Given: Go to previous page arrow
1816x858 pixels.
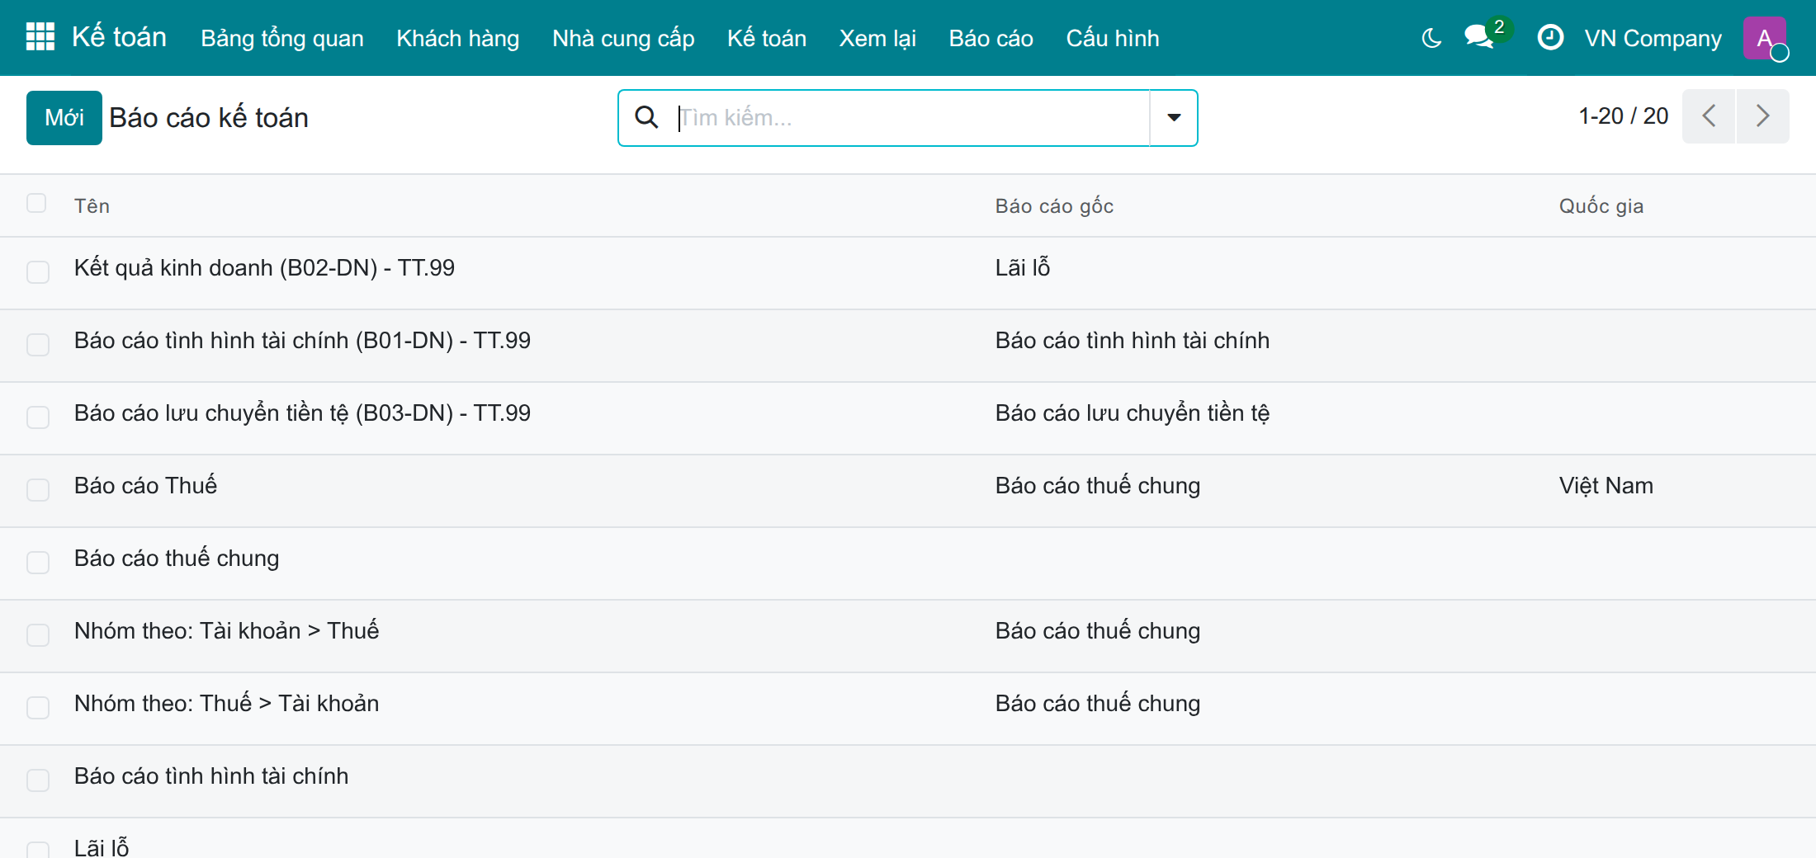Looking at the screenshot, I should (1709, 115).
